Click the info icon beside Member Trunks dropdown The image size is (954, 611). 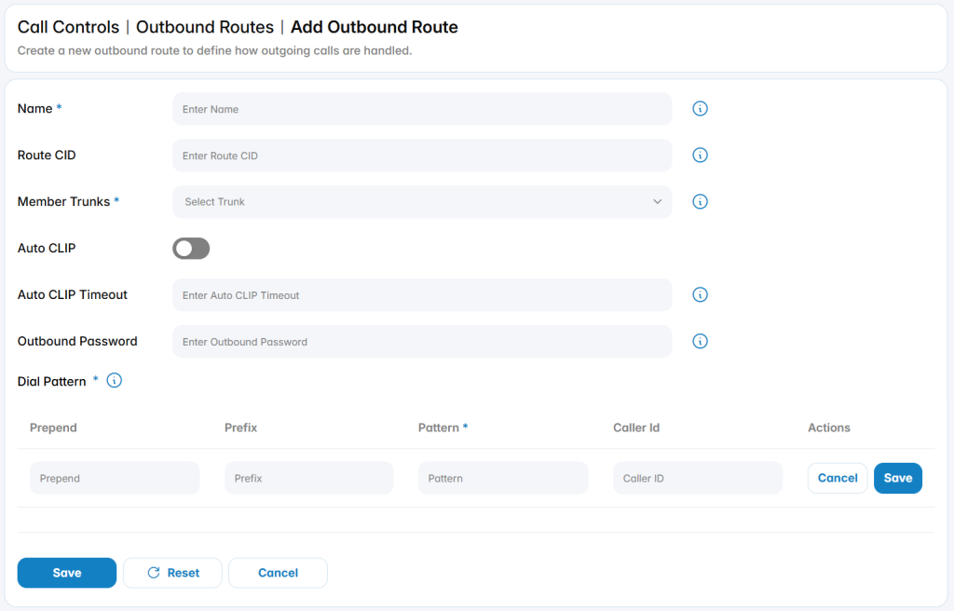click(700, 201)
